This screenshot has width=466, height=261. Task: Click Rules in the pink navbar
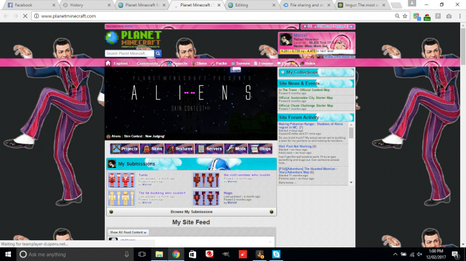307,63
